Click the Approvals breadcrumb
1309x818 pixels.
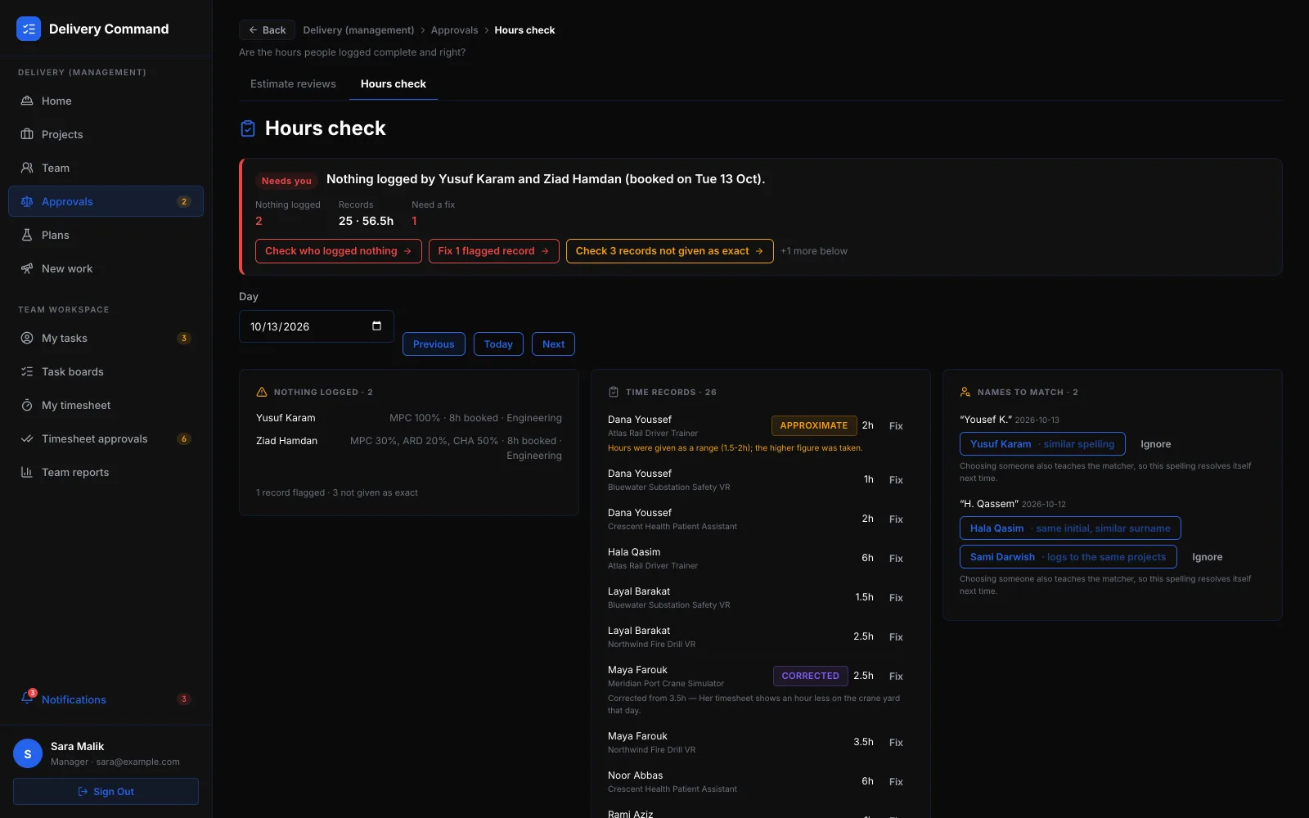454,30
